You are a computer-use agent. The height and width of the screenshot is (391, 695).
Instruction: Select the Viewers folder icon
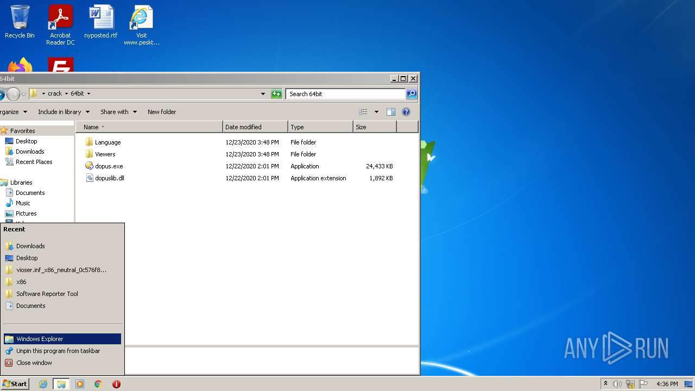(x=90, y=154)
